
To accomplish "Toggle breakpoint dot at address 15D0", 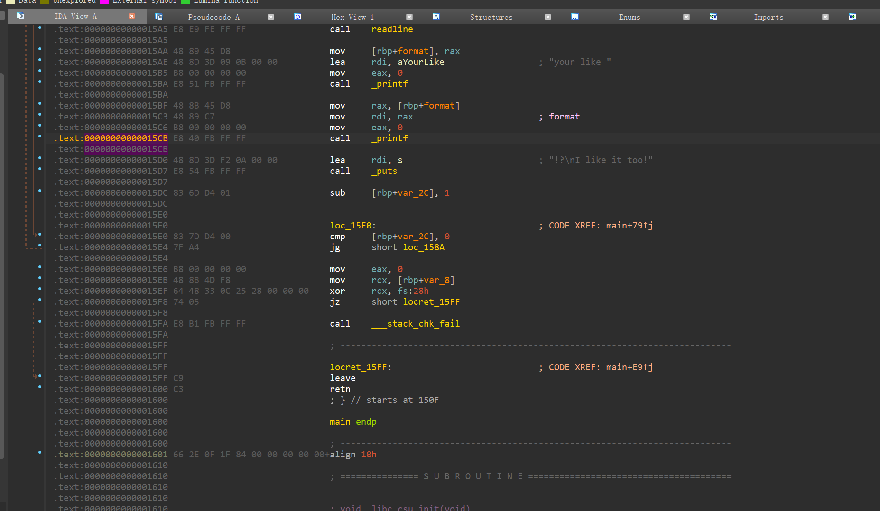I will 40,158.
